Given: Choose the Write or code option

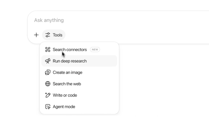Looking at the screenshot, I should (79, 95).
